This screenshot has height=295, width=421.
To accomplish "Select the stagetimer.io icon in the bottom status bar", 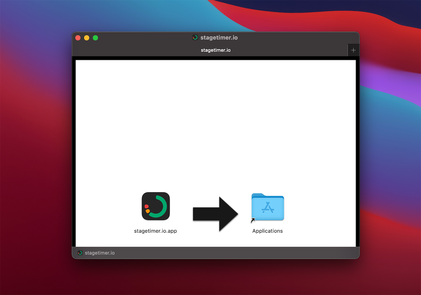I will [80, 253].
